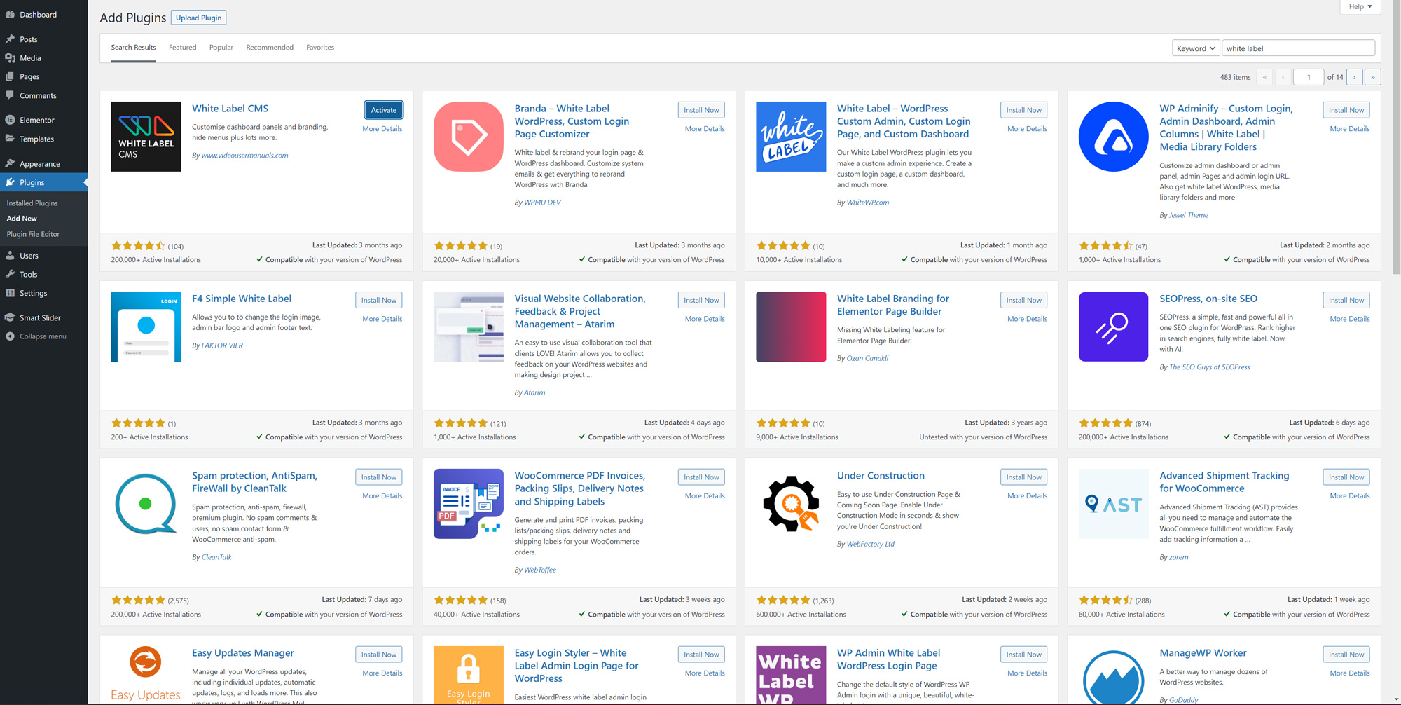Click the Under Construction gear logo
The height and width of the screenshot is (705, 1401).
point(791,504)
